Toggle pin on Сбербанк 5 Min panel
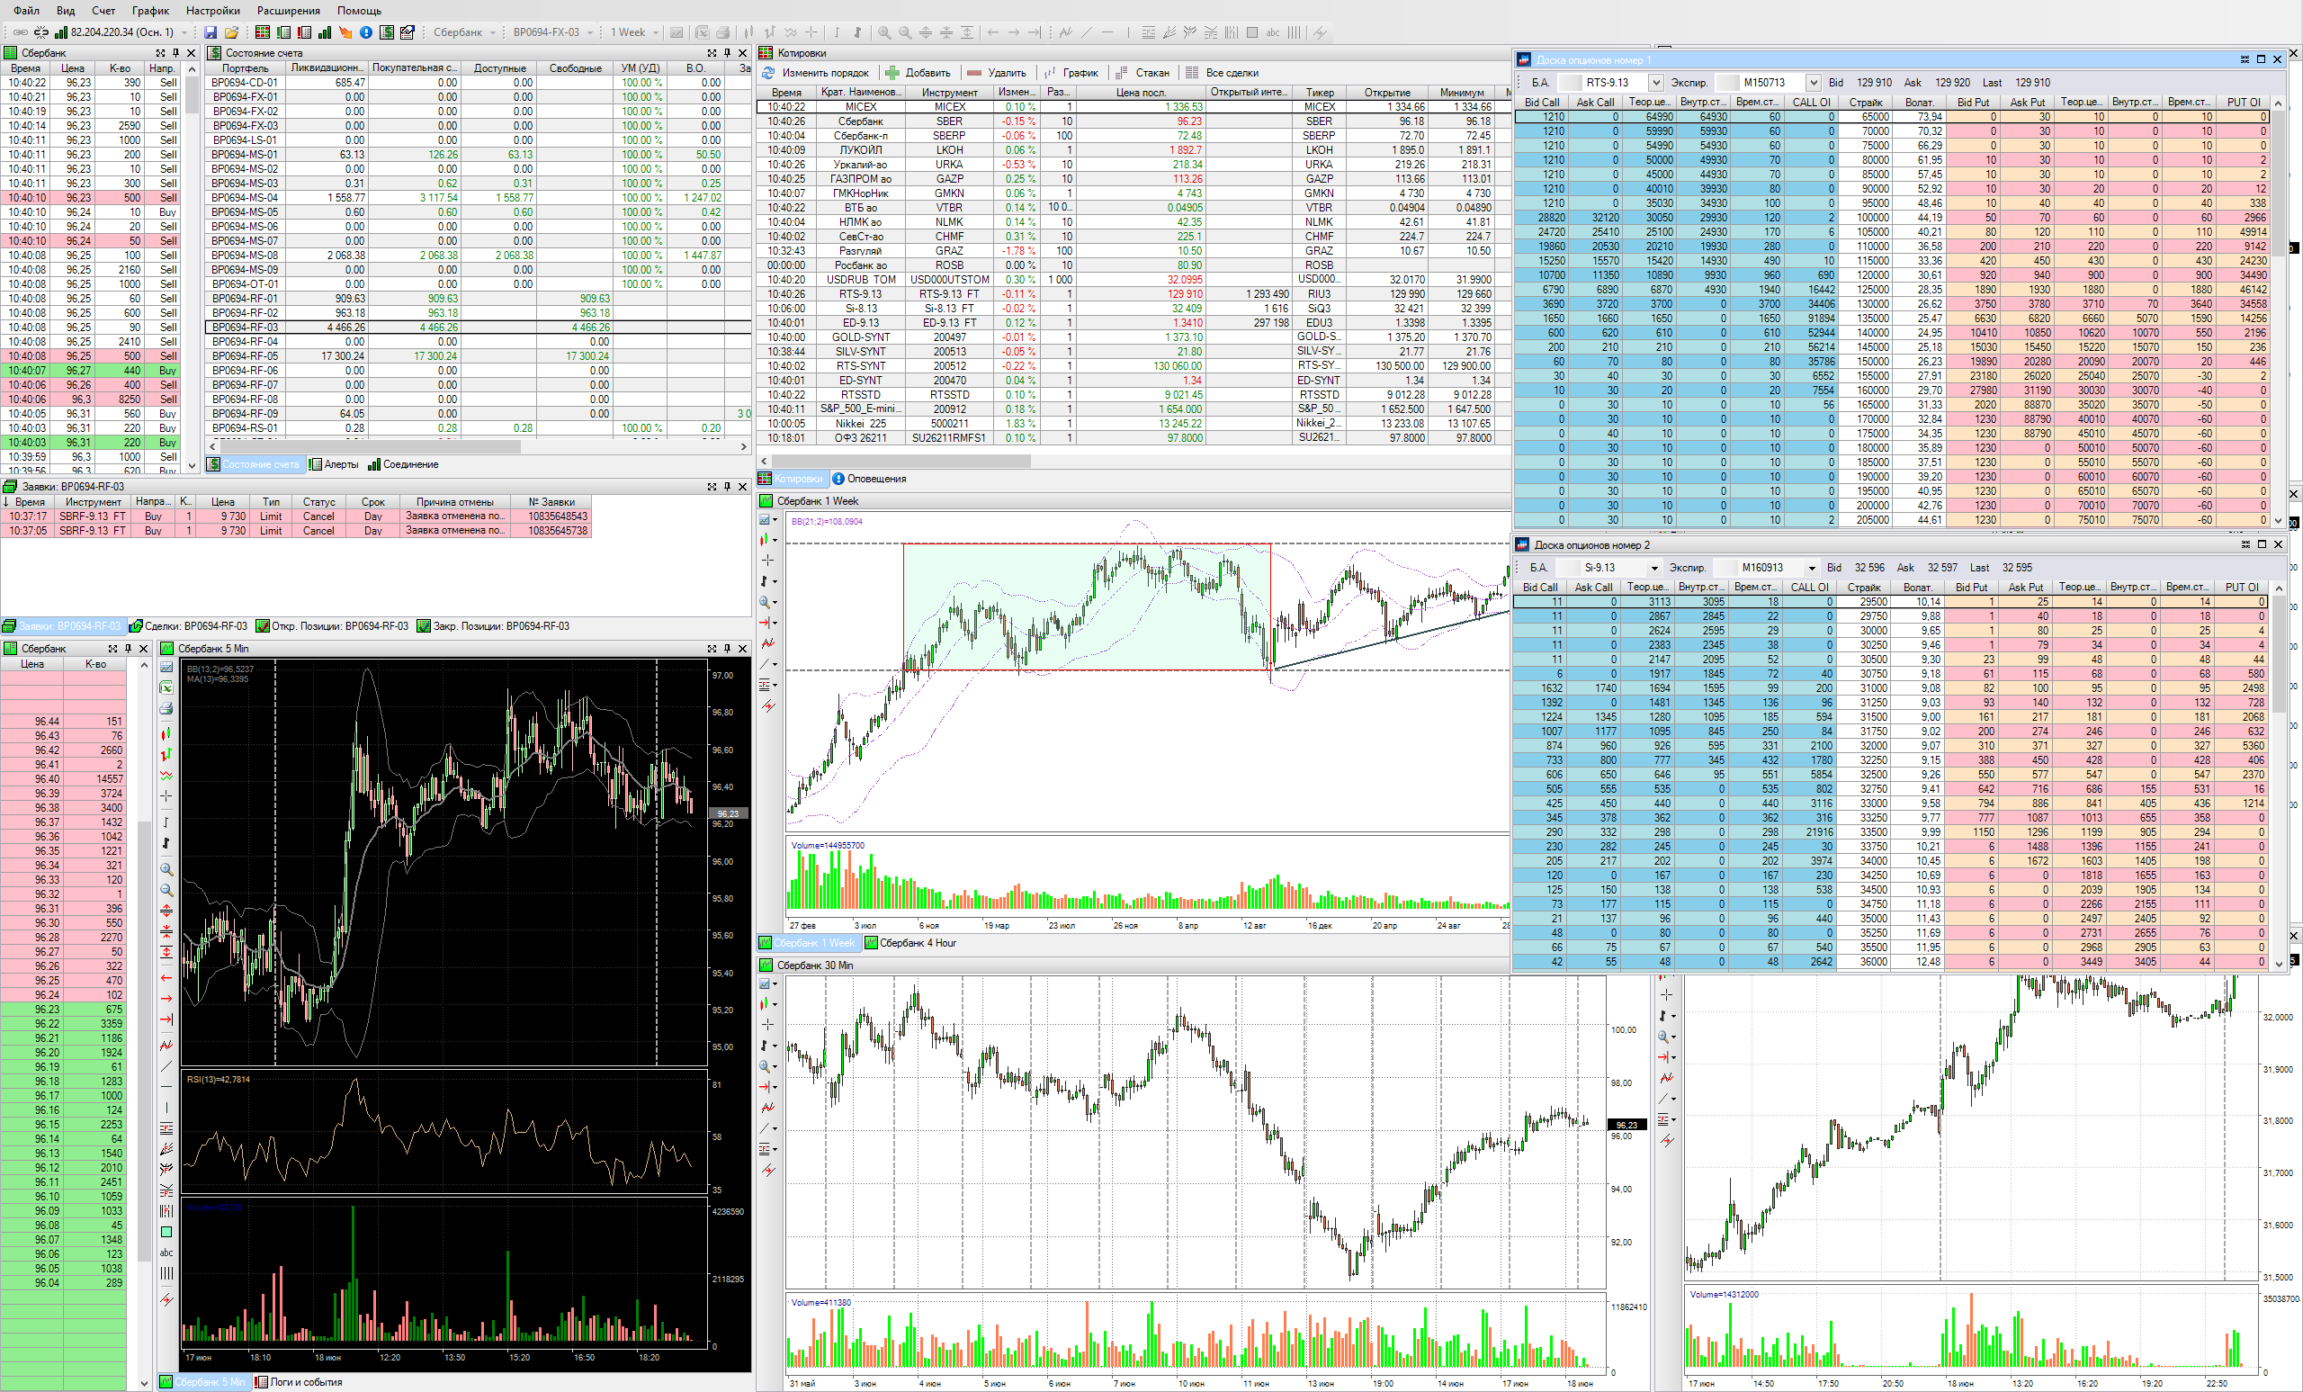Screen dimensions: 2303x1392 (727, 649)
